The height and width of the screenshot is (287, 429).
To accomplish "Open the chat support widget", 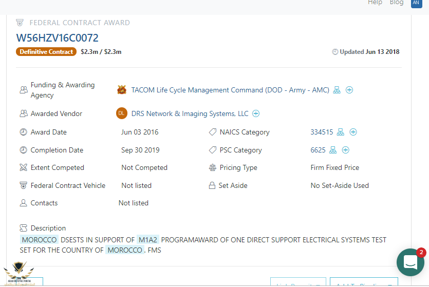I will click(410, 262).
